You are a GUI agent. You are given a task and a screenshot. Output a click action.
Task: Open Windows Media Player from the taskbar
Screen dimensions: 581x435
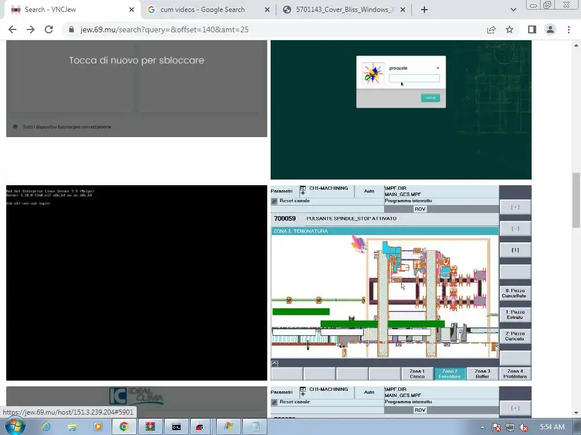(x=98, y=427)
